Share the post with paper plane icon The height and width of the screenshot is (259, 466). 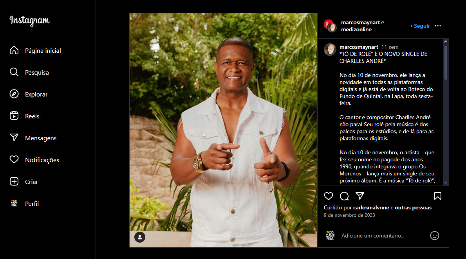360,196
